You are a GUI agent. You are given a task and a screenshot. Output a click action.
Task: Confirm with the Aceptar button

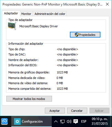pyautogui.click(x=55, y=111)
